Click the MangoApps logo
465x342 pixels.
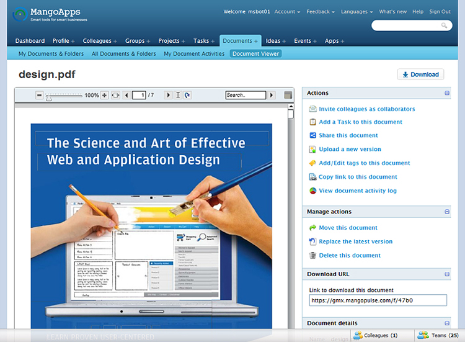click(x=50, y=14)
